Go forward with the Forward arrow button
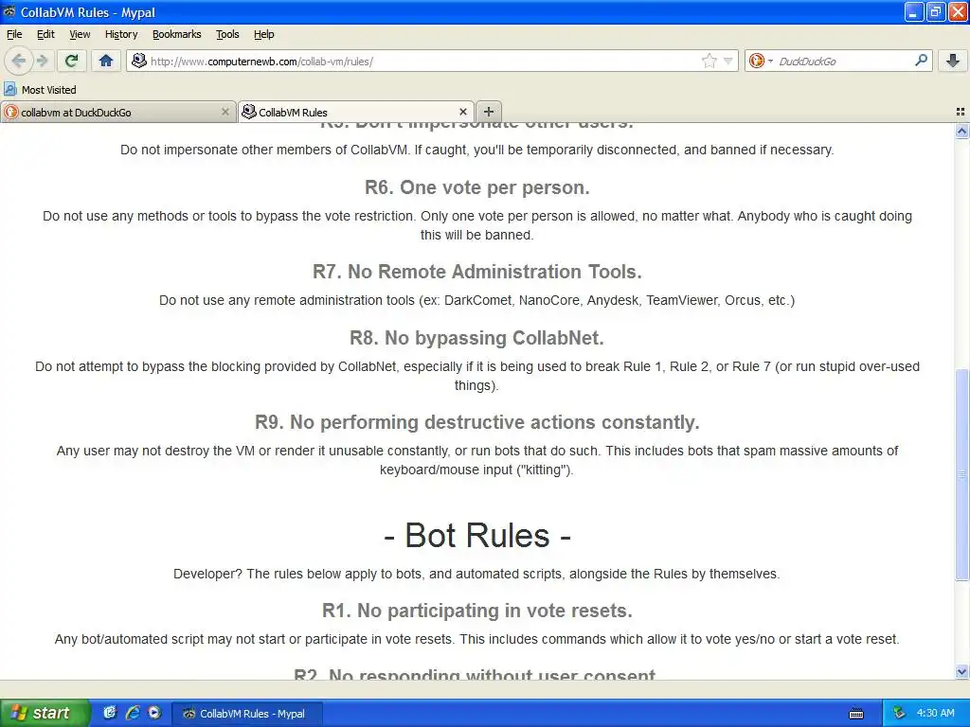Screen dimensions: 970x727 coord(42,61)
